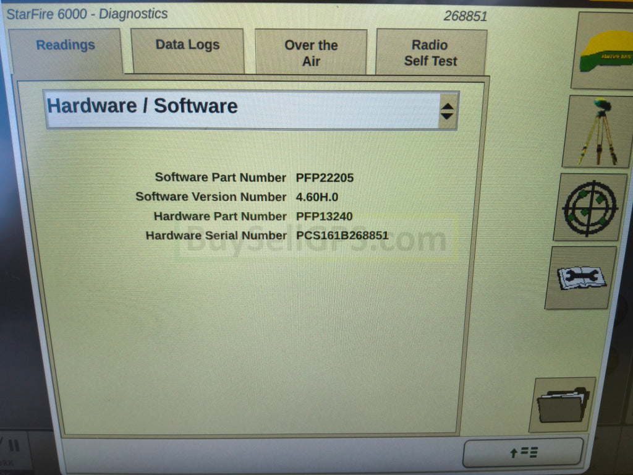Switch to the Readings tab

coord(66,45)
